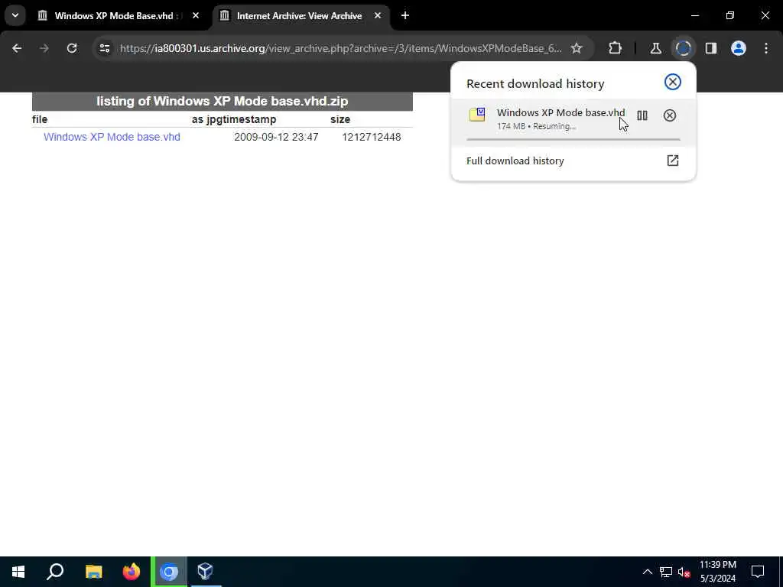Click the downloading file icon in popup

477,115
